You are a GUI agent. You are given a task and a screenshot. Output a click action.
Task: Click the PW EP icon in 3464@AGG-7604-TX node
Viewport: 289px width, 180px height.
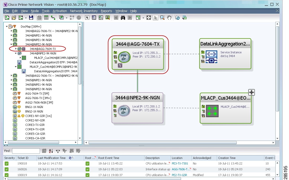point(124,57)
